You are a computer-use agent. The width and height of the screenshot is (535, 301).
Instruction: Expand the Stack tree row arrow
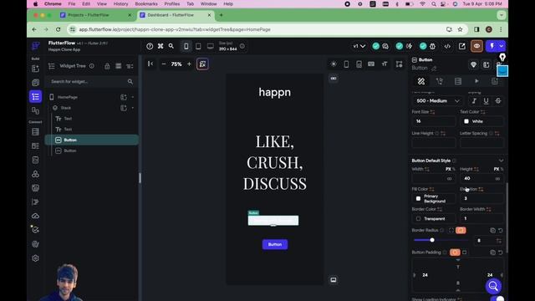133,108
